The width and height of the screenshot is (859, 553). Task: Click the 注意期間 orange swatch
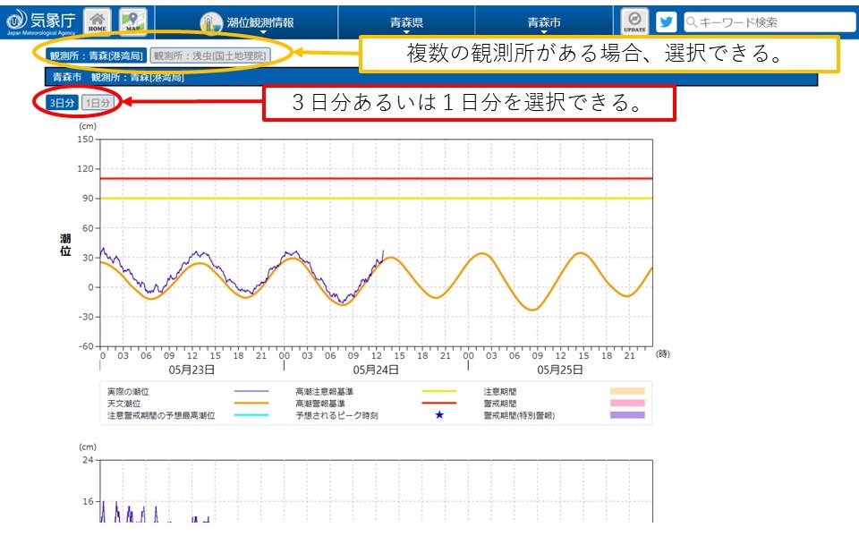pos(627,391)
